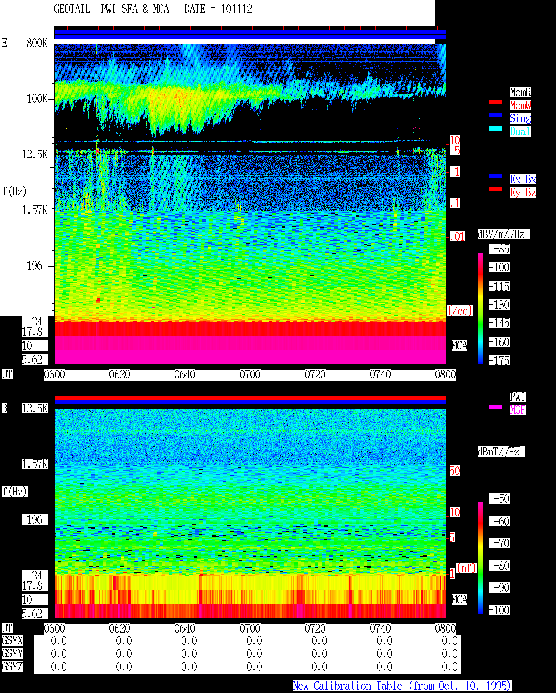Viewport: 556px width, 693px height.
Task: Select the DATE = 101112 text
Action: 218,9
